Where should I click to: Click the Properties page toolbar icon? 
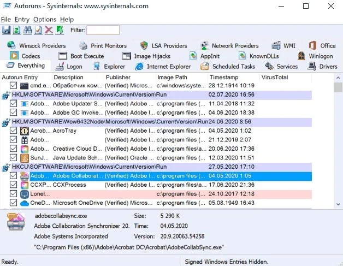pos(38,30)
